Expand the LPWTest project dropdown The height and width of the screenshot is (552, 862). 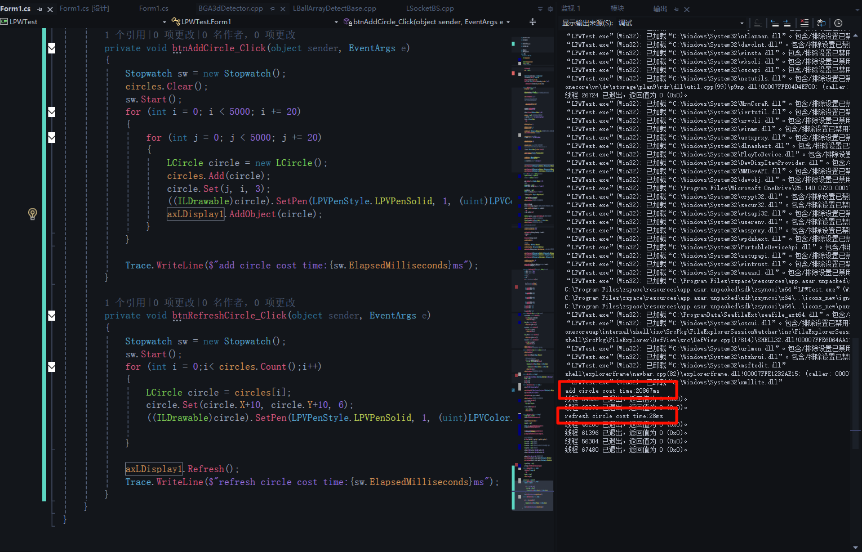pos(165,22)
